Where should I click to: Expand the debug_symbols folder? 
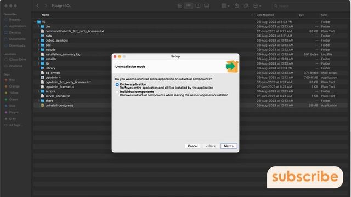pos(39,40)
